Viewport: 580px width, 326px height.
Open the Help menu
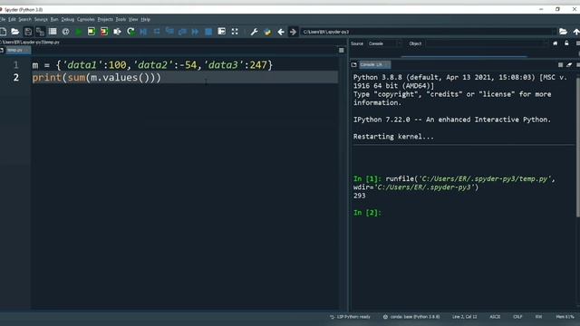click(146, 19)
